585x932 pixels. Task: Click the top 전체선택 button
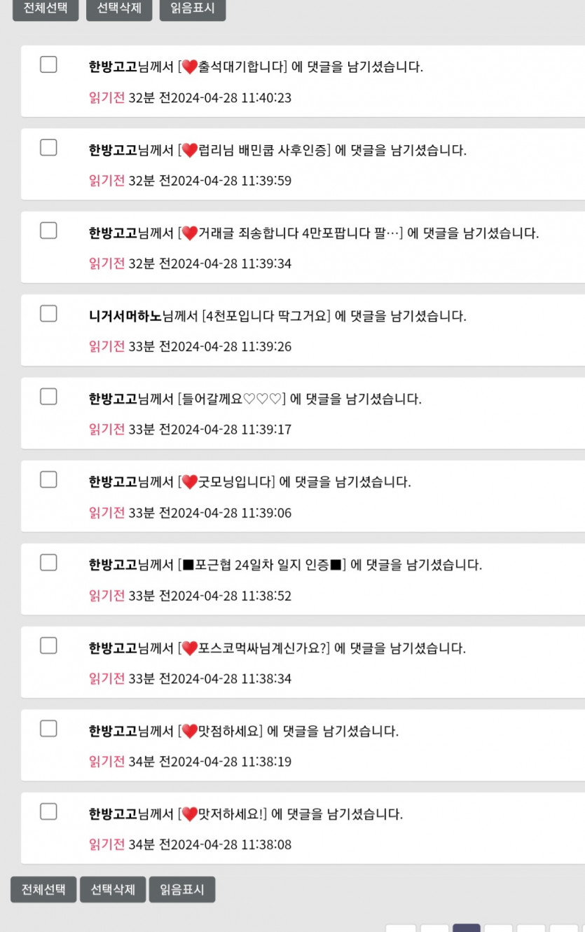45,8
